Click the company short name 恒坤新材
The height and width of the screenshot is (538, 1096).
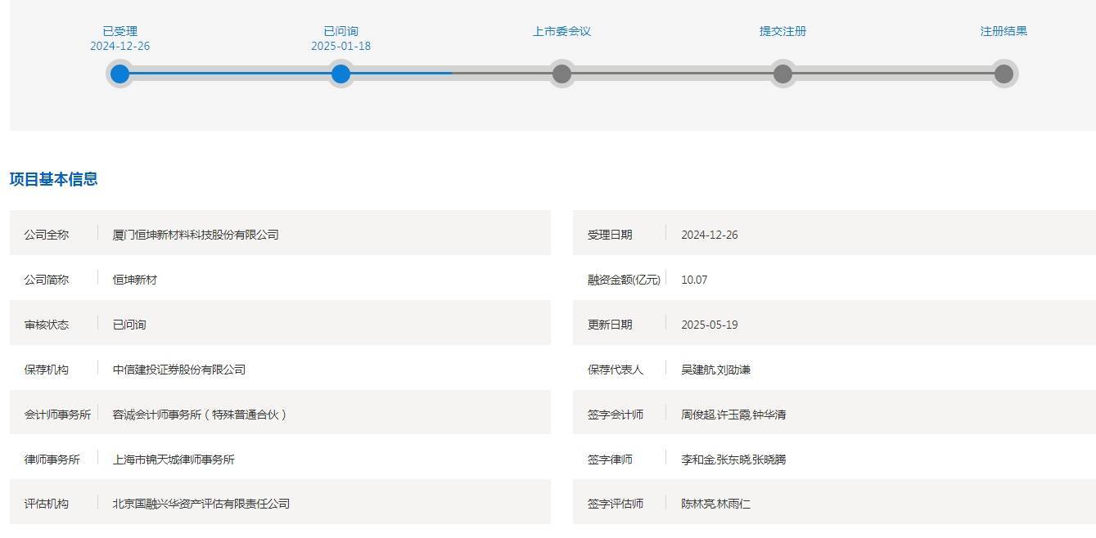[x=135, y=280]
